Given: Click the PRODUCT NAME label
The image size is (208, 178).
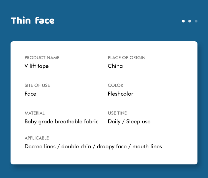Looking at the screenshot, I should tap(42, 58).
